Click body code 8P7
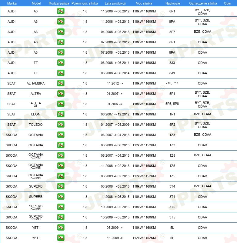The image size is (237, 243). point(172,32)
